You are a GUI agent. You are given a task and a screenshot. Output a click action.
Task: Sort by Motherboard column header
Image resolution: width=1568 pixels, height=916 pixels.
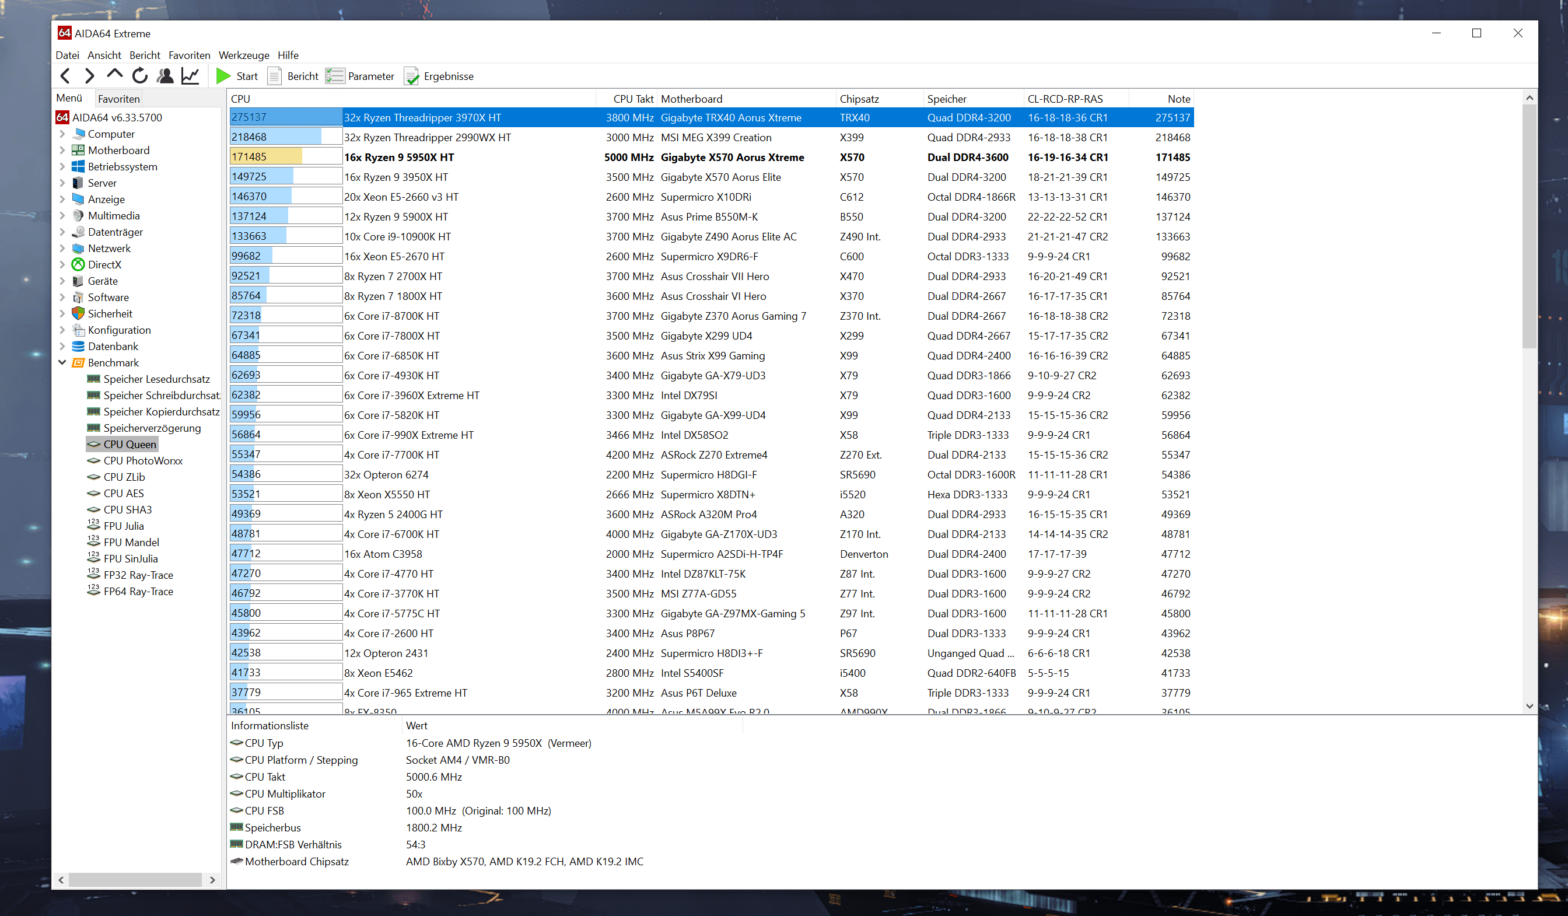(x=746, y=99)
